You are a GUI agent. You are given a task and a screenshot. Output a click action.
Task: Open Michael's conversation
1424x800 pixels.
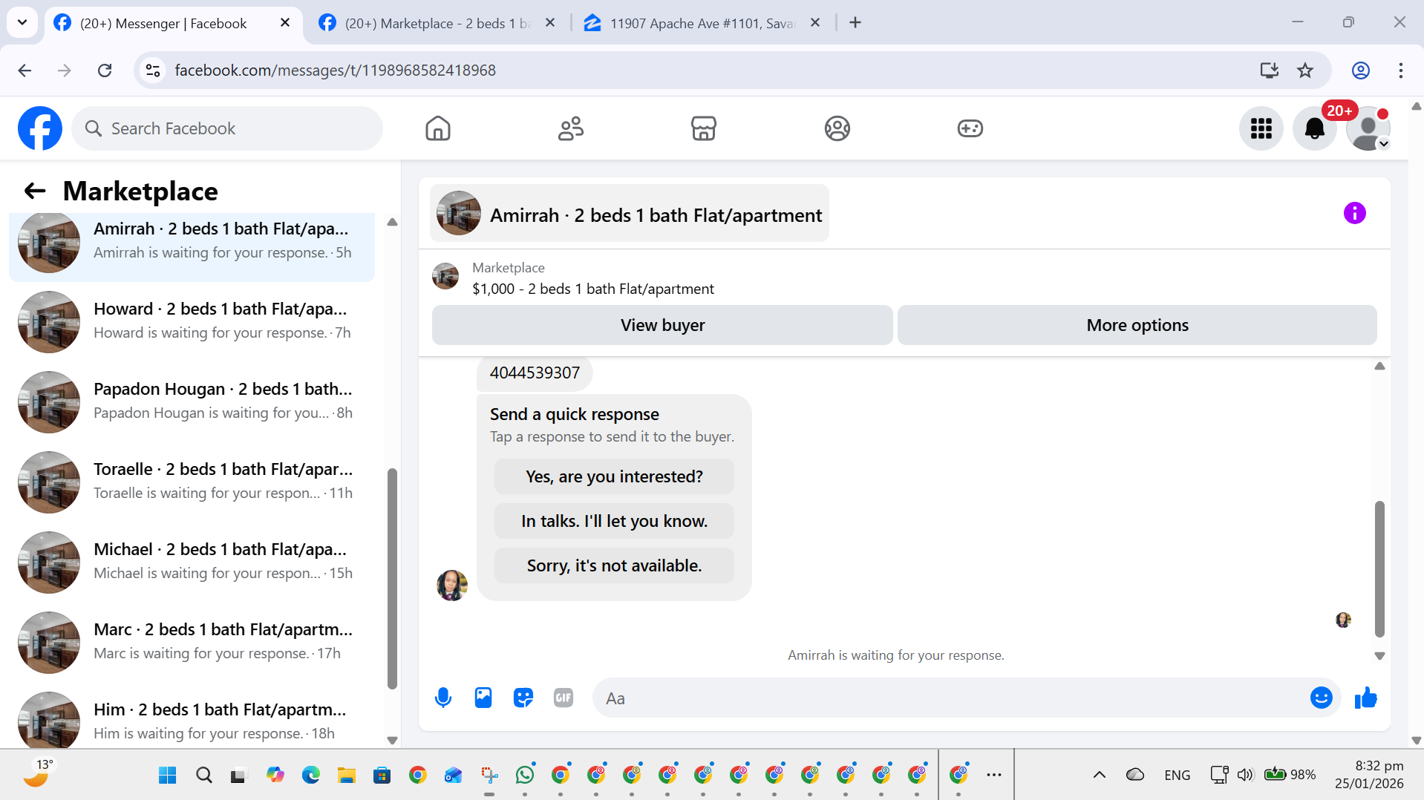coord(192,562)
